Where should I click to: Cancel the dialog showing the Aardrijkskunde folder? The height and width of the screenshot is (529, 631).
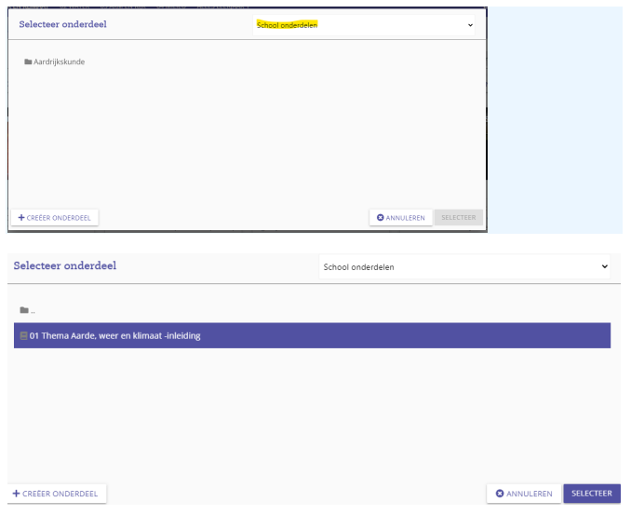(401, 218)
